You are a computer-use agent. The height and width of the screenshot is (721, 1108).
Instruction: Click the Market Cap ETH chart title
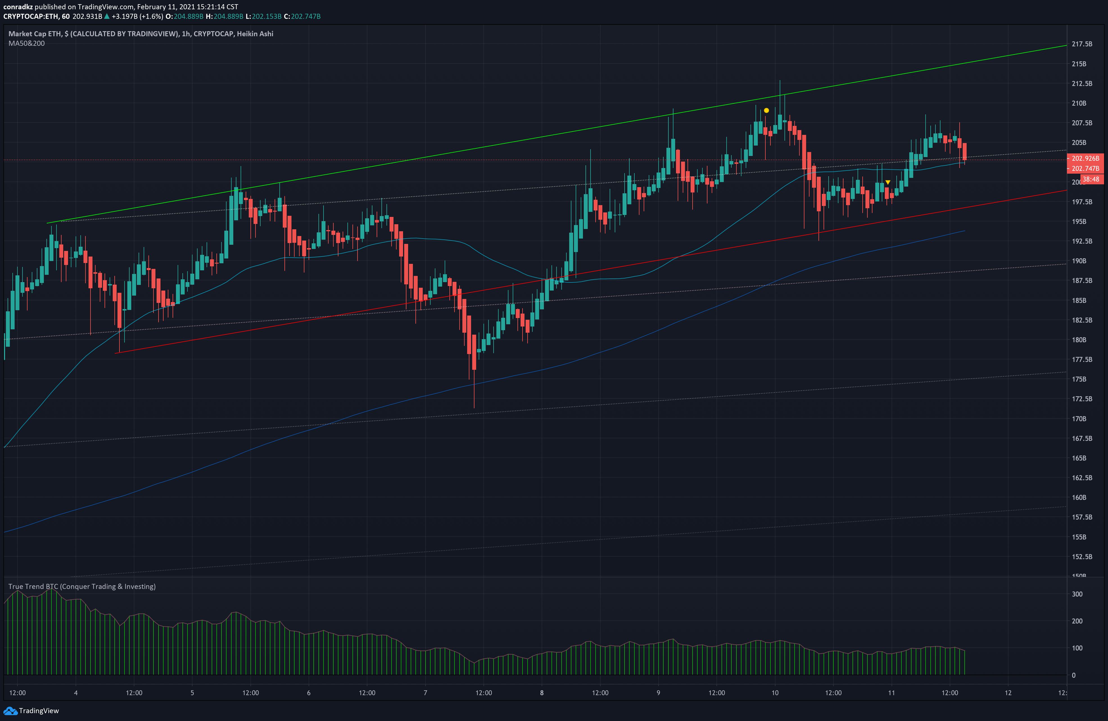[x=141, y=33]
